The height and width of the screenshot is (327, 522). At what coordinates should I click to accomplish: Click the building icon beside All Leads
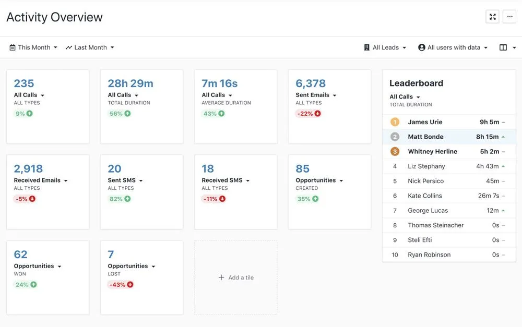pos(366,47)
